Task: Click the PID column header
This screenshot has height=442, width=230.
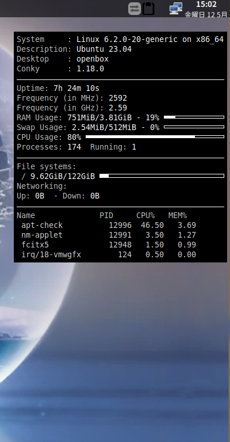Action: 106,216
